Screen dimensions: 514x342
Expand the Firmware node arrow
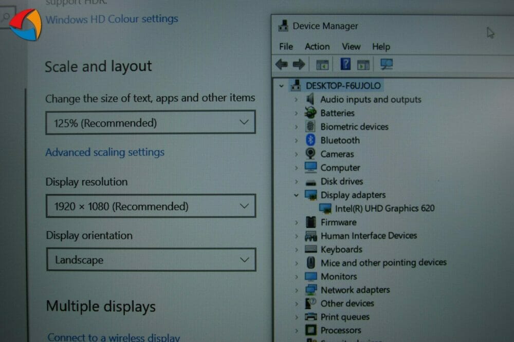pos(297,223)
